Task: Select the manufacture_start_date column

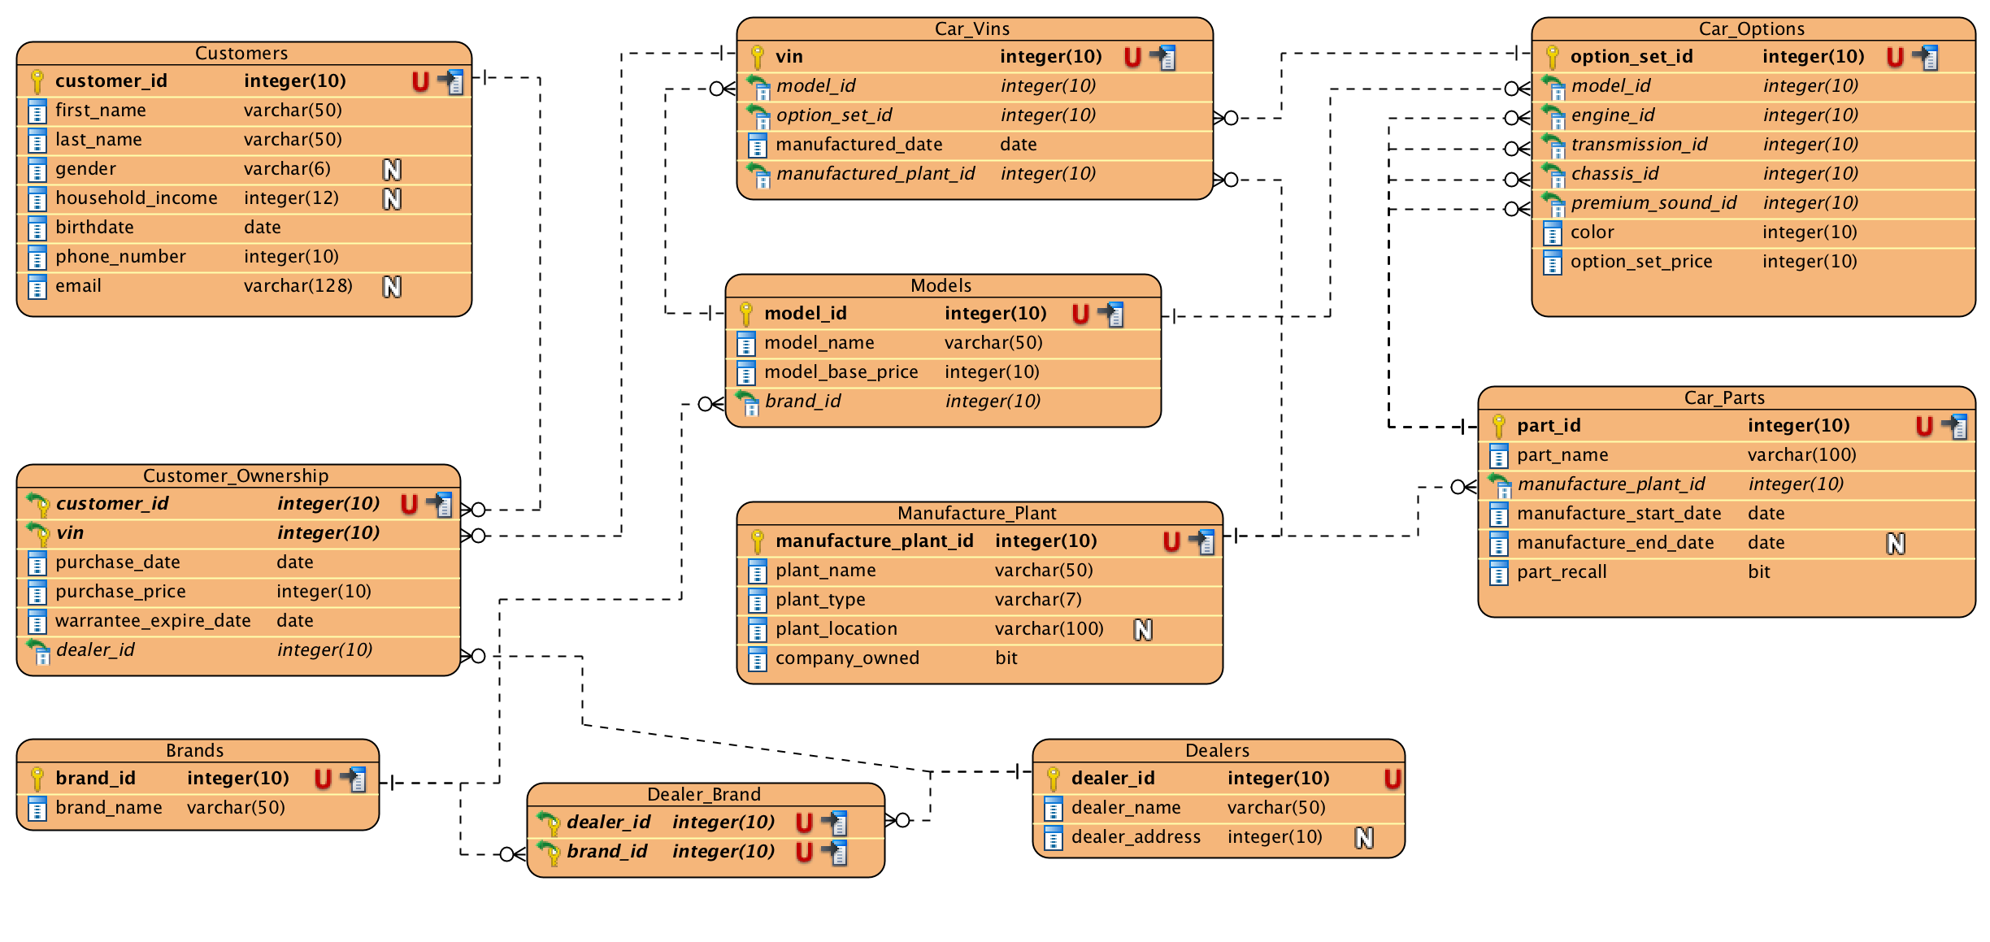Action: coord(1727,514)
